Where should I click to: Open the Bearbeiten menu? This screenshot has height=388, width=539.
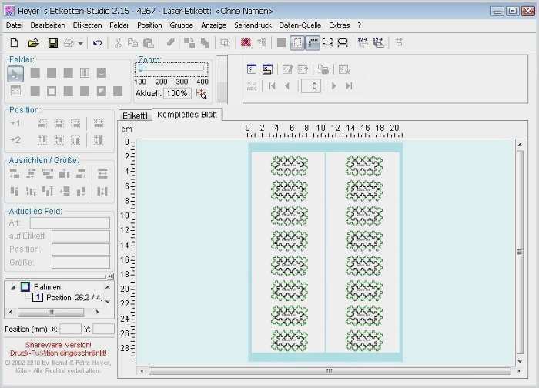[48, 25]
